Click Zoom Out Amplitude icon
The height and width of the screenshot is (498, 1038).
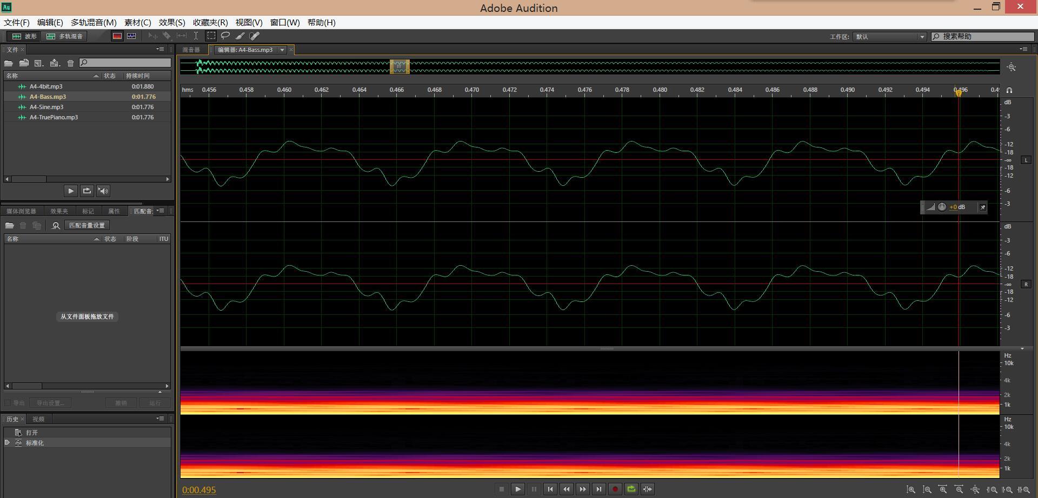tap(927, 490)
